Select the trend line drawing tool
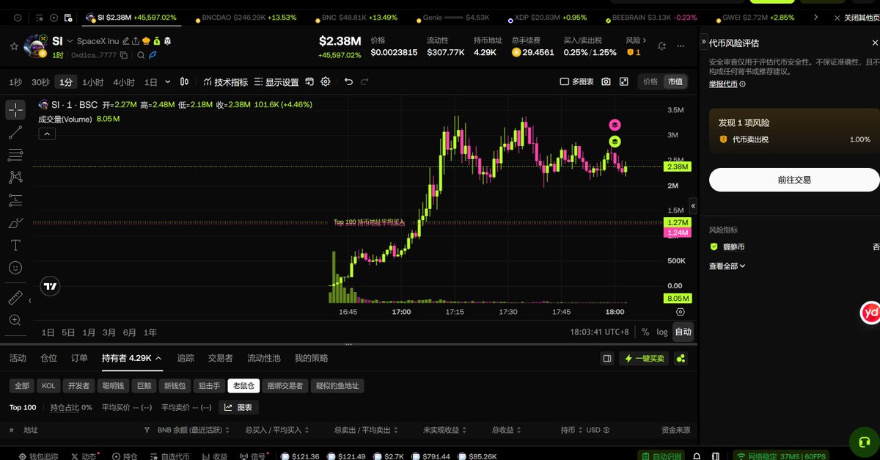Image resolution: width=880 pixels, height=460 pixels. (x=15, y=133)
